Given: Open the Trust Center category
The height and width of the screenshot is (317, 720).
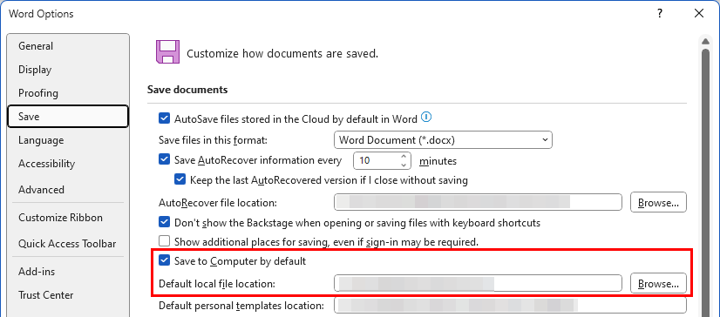Looking at the screenshot, I should [x=68, y=295].
